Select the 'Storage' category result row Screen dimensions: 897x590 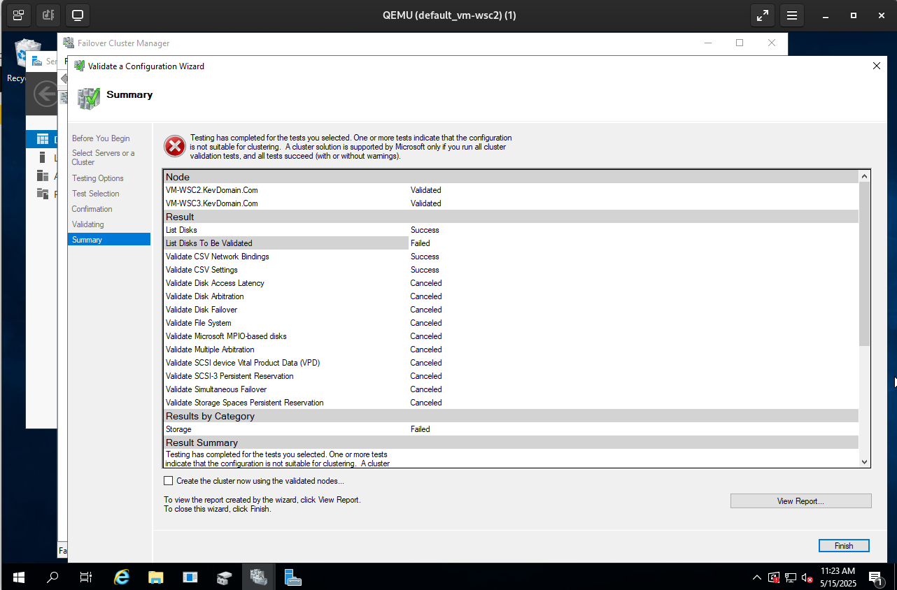[x=511, y=429]
